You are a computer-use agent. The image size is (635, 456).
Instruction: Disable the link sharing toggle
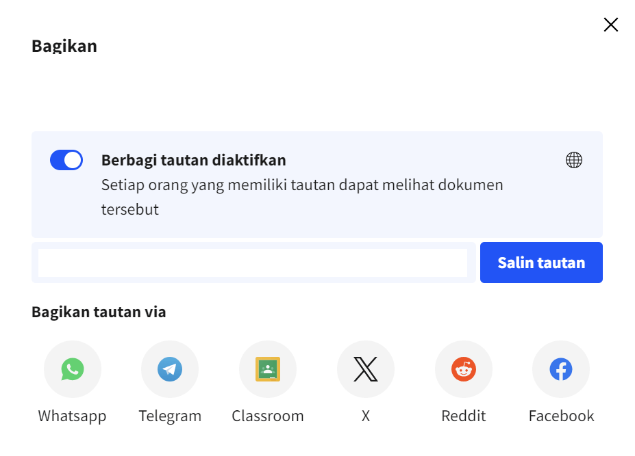pos(66,161)
